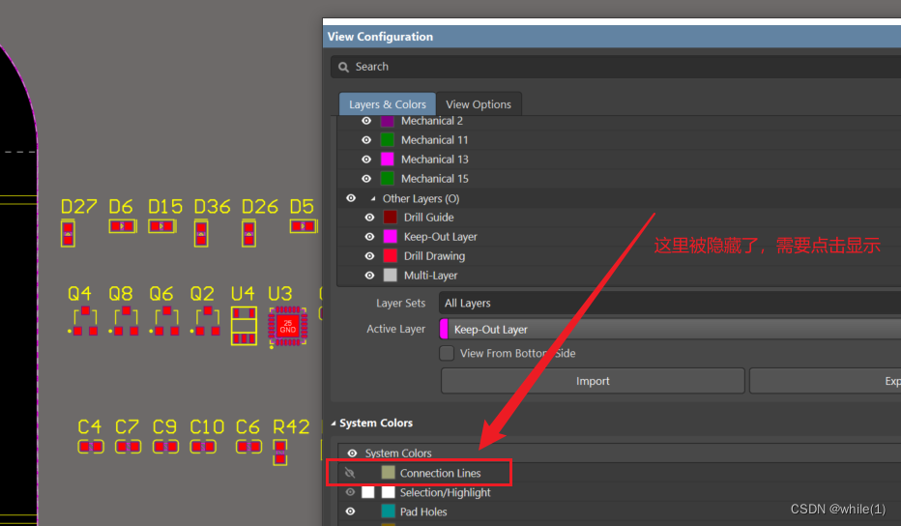The width and height of the screenshot is (901, 526).
Task: Select the U4 component footprint
Action: (x=244, y=326)
